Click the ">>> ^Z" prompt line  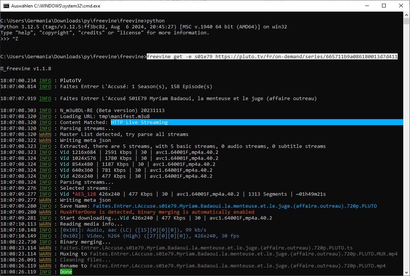tap(9, 39)
